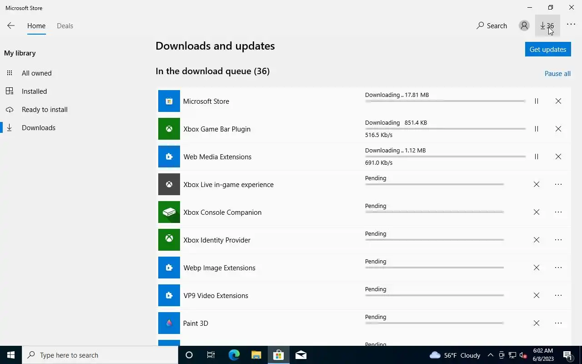
Task: Open Search in the Store header
Action: (492, 26)
